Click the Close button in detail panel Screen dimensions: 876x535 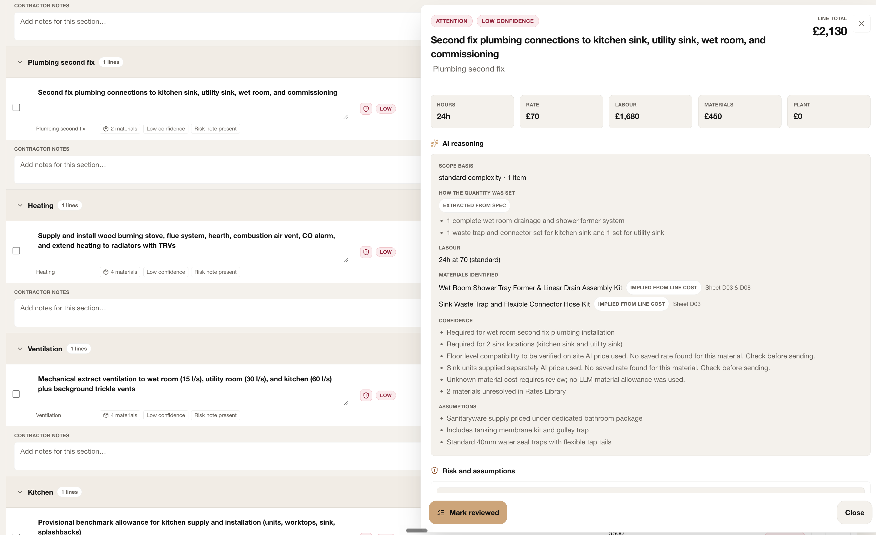point(854,512)
